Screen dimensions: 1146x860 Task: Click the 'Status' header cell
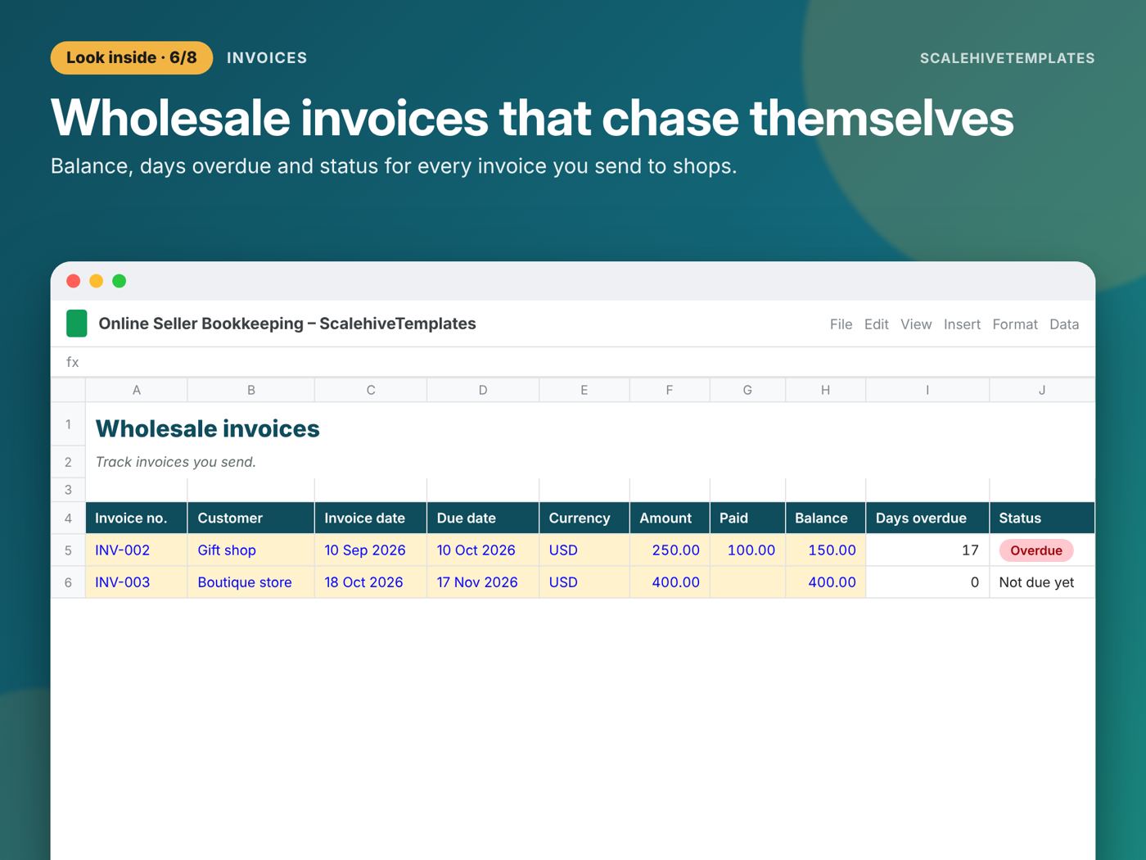pyautogui.click(x=1042, y=518)
